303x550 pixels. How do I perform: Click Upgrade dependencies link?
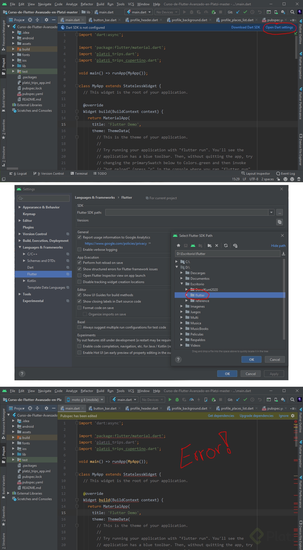tap(256, 415)
